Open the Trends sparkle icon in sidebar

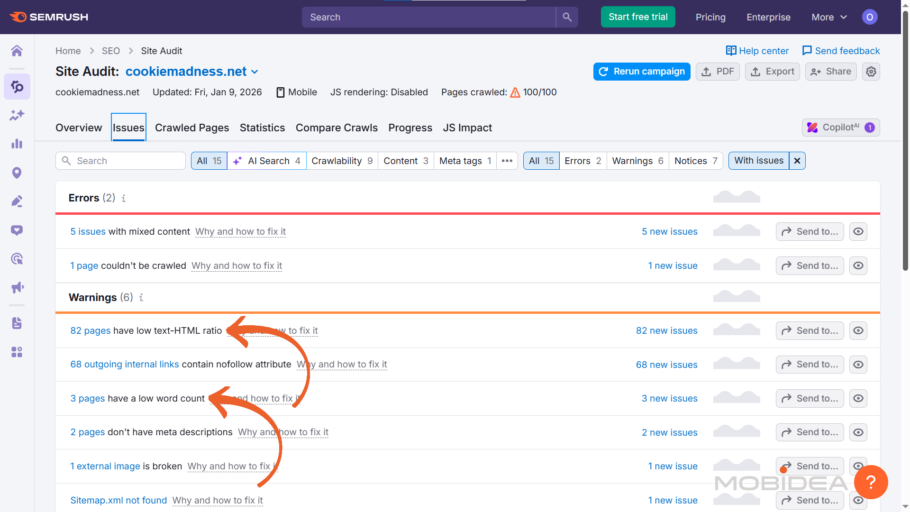click(x=17, y=115)
